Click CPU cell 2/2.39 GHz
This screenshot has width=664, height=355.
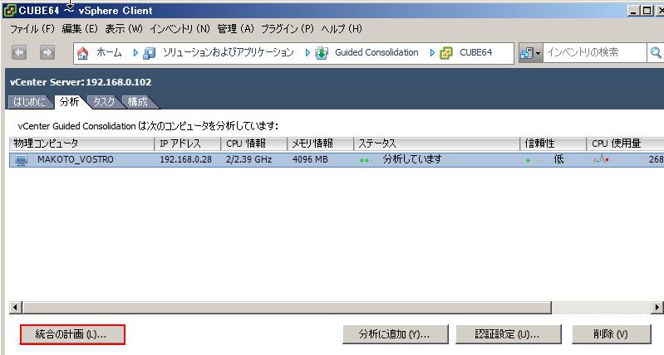click(x=249, y=160)
